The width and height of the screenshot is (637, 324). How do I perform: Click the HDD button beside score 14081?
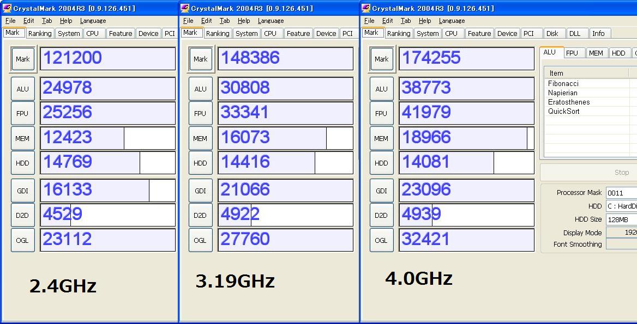381,163
